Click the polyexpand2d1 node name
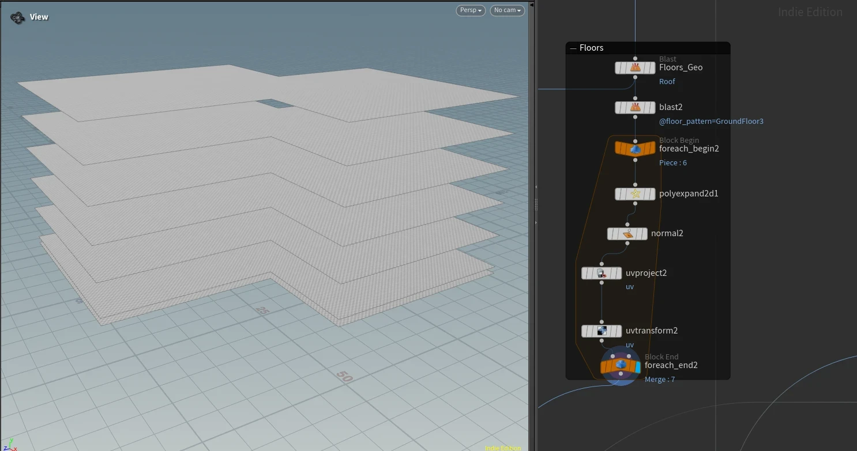Screen dimensions: 857x451 point(689,194)
